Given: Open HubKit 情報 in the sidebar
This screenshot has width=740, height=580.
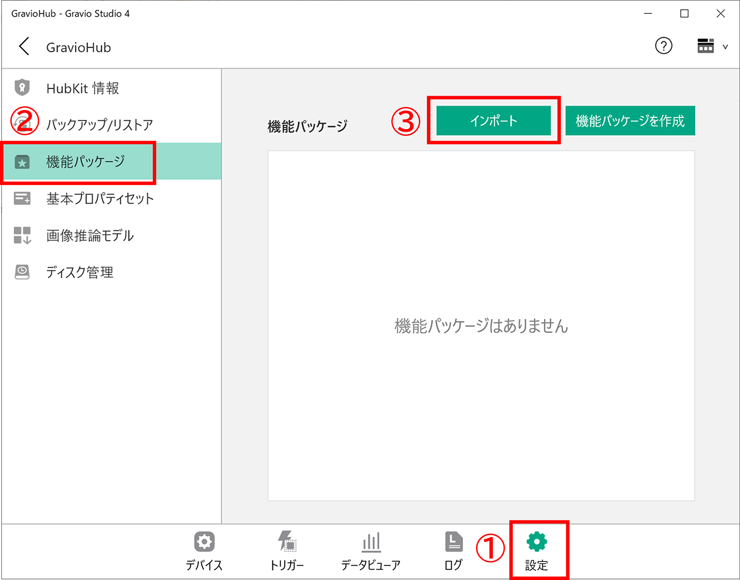Looking at the screenshot, I should (x=111, y=88).
